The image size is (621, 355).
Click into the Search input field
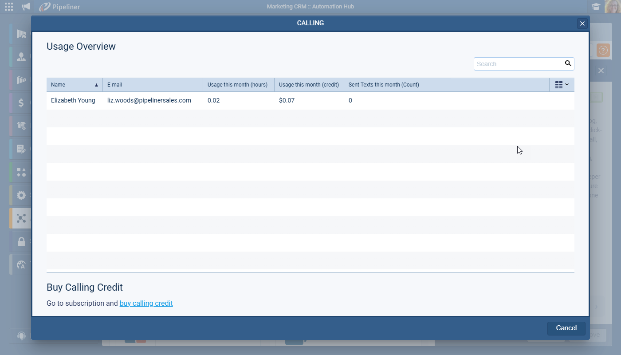click(x=518, y=64)
